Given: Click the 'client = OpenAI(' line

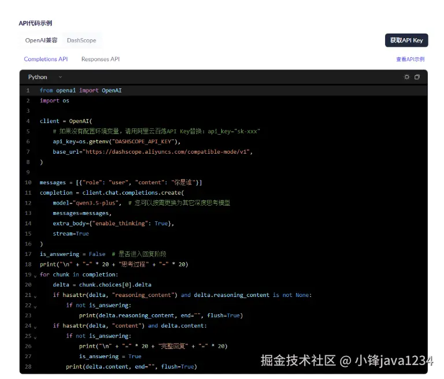Looking at the screenshot, I should point(66,121).
